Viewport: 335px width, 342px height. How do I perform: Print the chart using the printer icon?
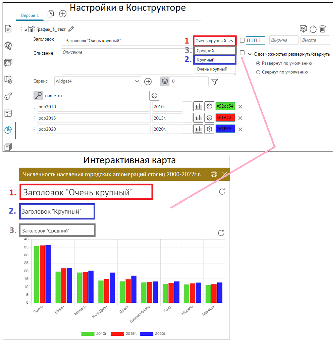coord(214,174)
